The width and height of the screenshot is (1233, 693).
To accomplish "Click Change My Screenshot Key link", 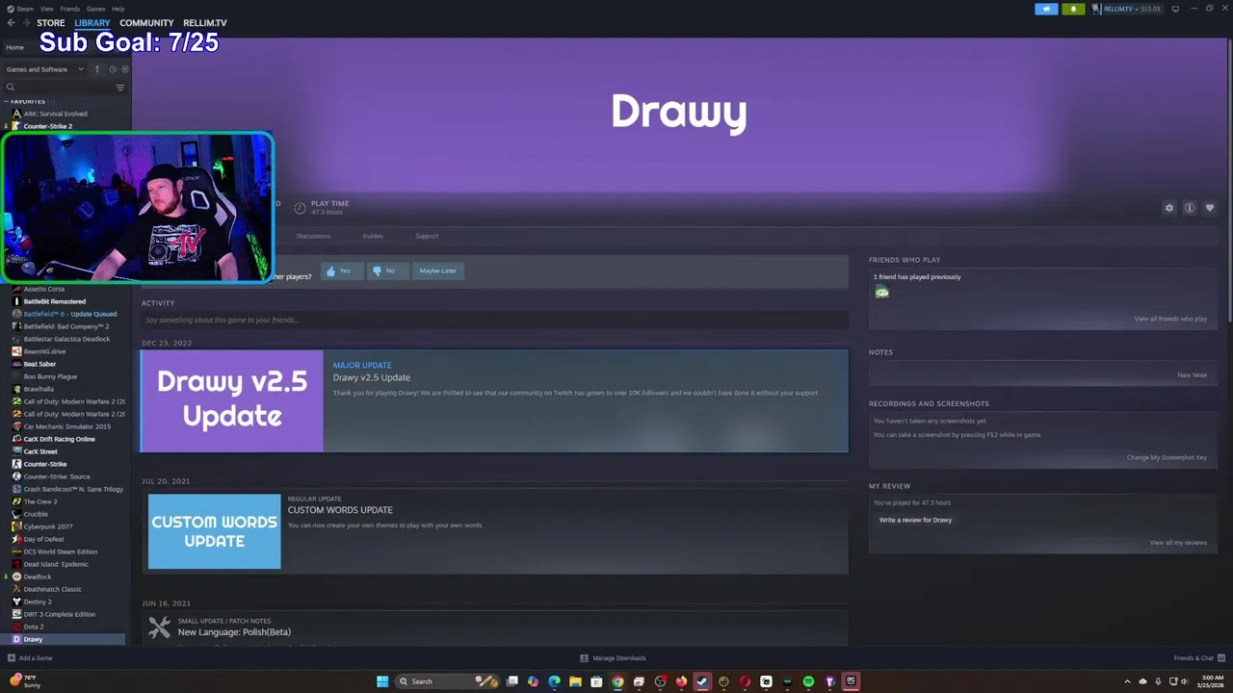I will [1167, 457].
